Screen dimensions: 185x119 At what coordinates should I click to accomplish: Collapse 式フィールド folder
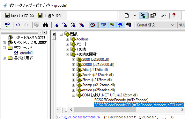pos(4,48)
